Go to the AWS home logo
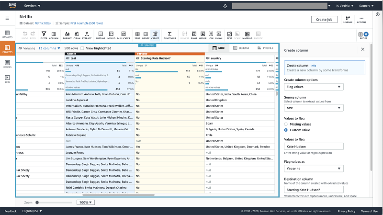 (x=12, y=5)
